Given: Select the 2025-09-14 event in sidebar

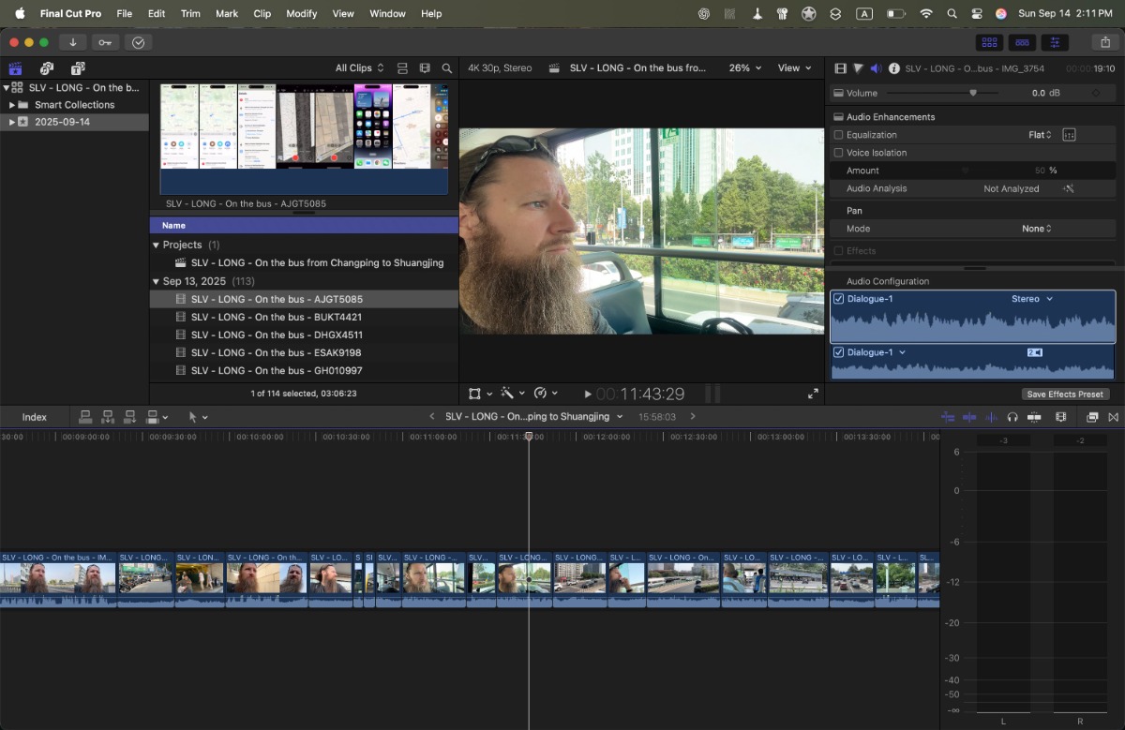Looking at the screenshot, I should (x=74, y=123).
